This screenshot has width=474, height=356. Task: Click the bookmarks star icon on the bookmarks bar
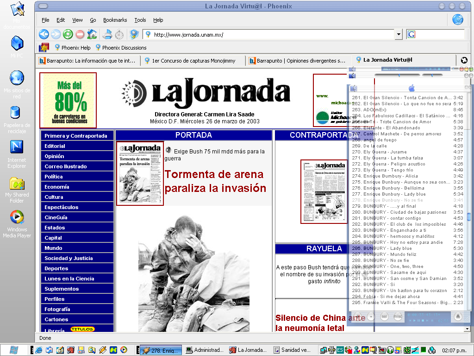tap(44, 48)
